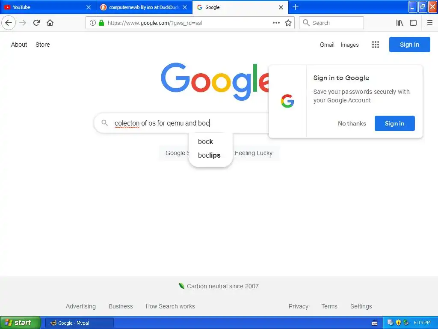Choose the 'bock' search suggestion
438x329 pixels.
coord(210,141)
